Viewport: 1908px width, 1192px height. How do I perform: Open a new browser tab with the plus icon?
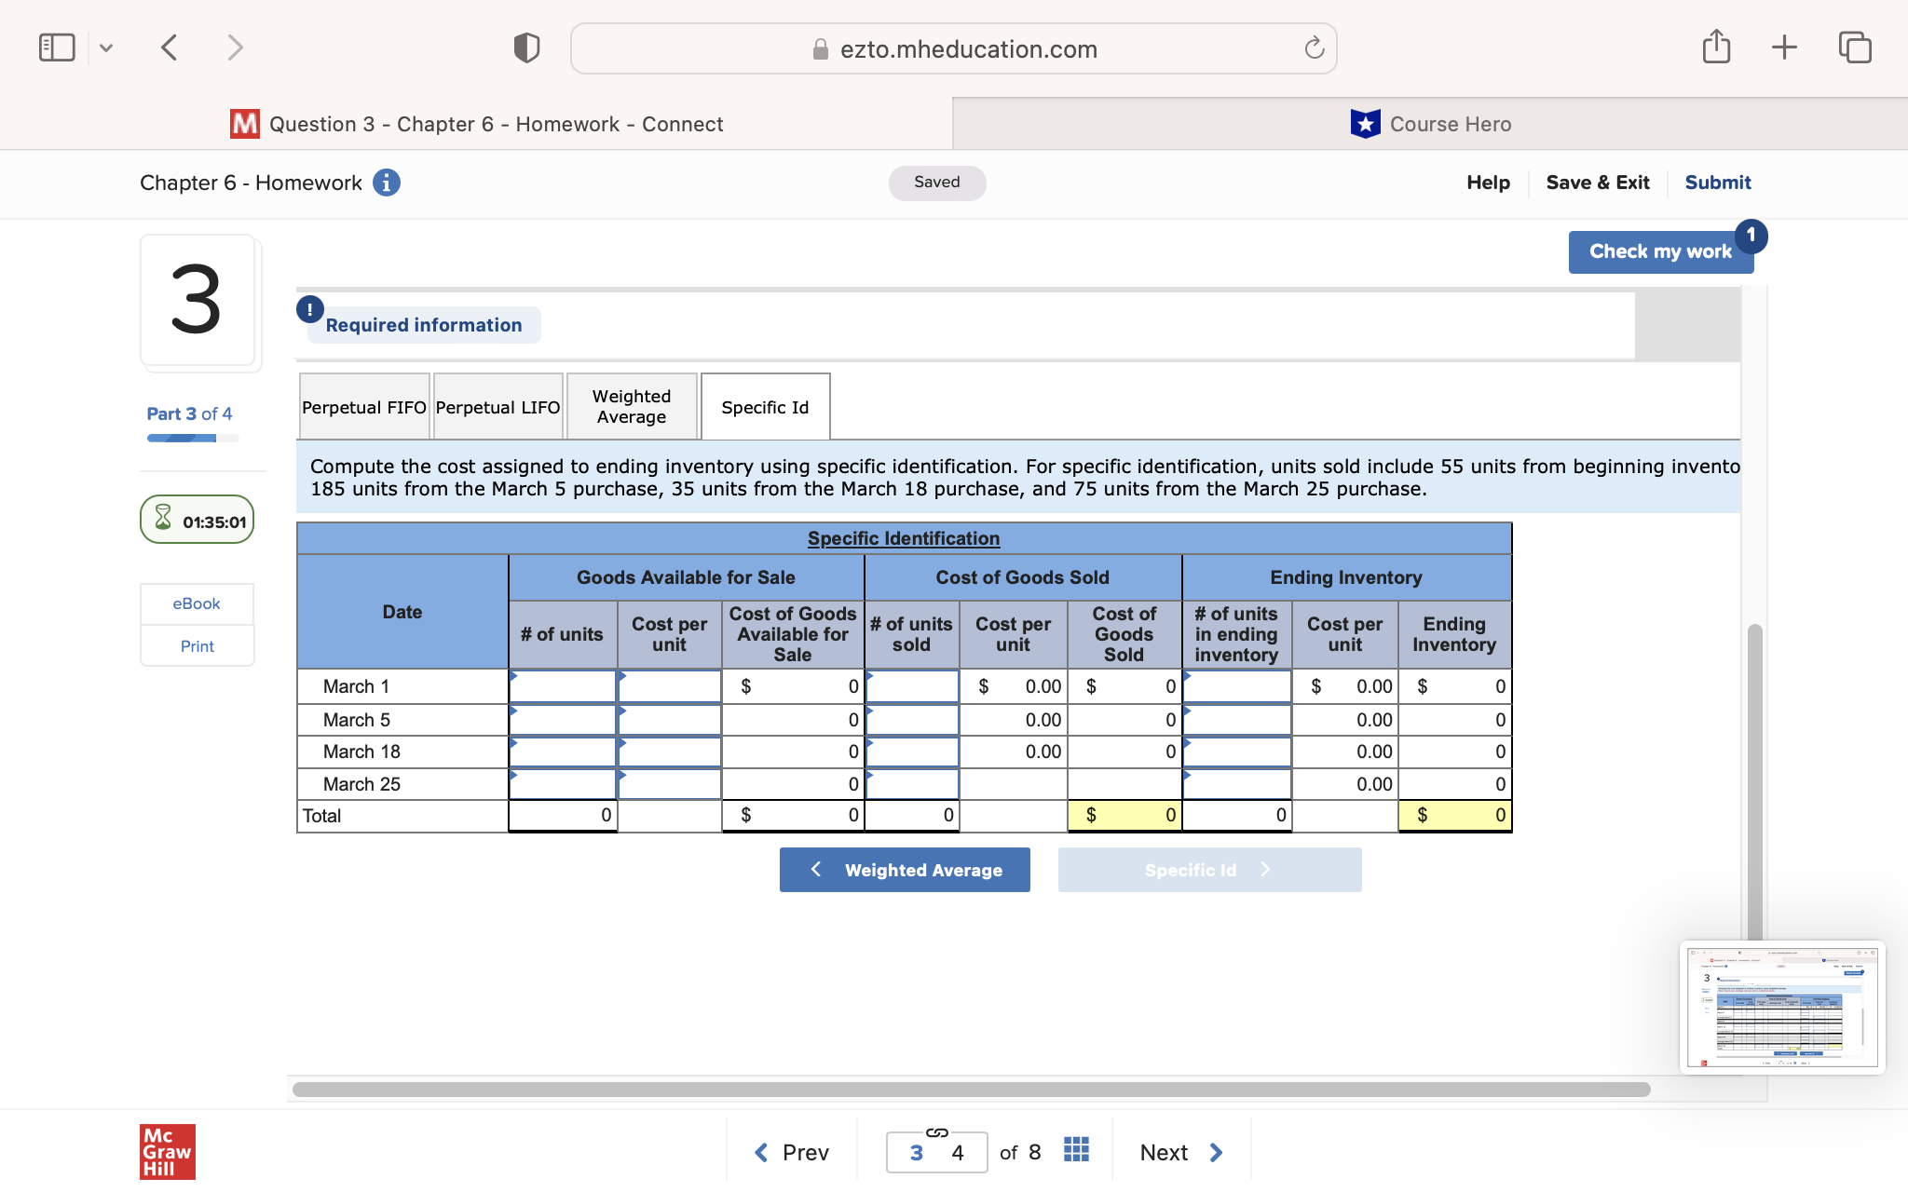tap(1784, 47)
